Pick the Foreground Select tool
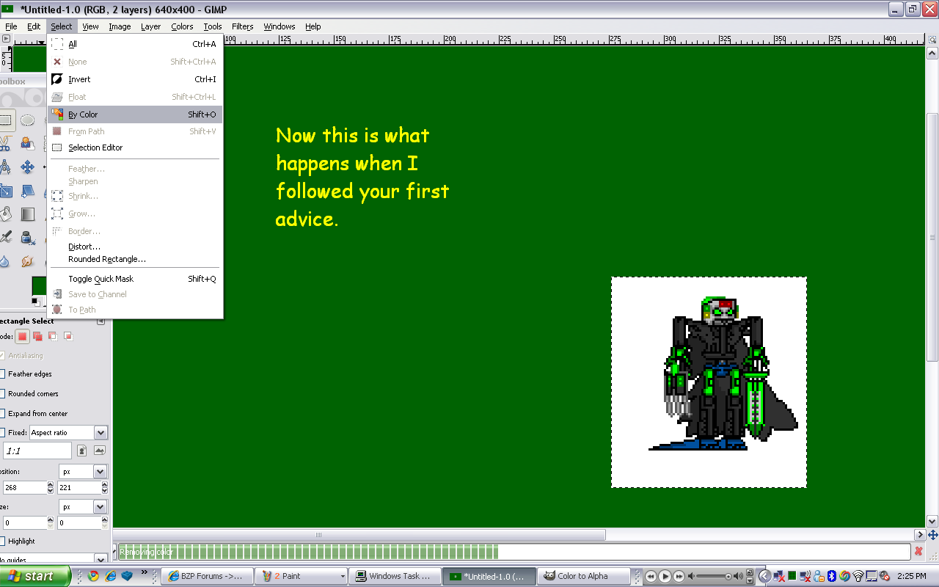Viewport: 939px width, 587px height. tap(28, 143)
